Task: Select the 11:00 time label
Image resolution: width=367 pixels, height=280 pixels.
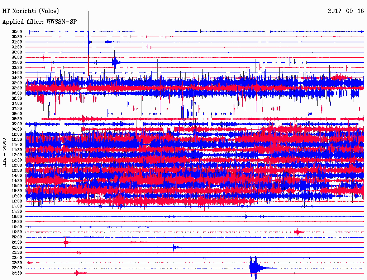Action: click(x=17, y=145)
